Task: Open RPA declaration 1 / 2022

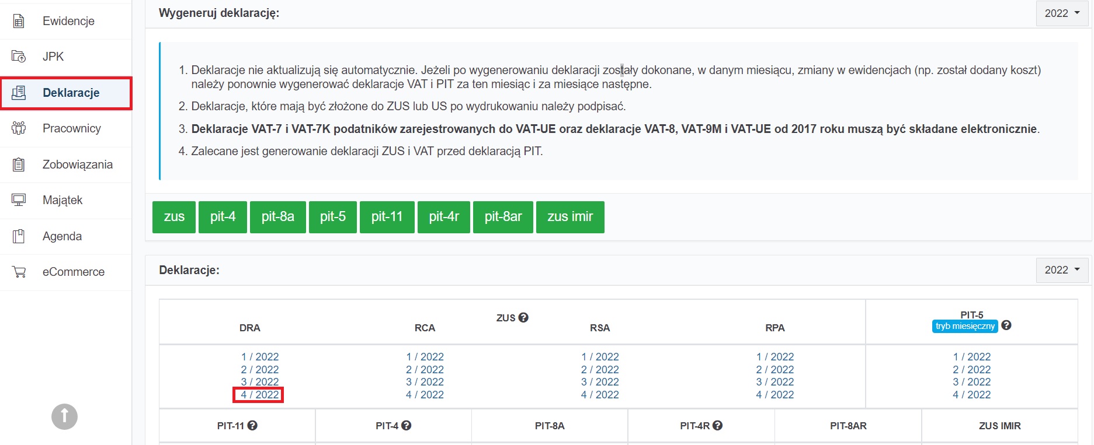Action: tap(775, 357)
